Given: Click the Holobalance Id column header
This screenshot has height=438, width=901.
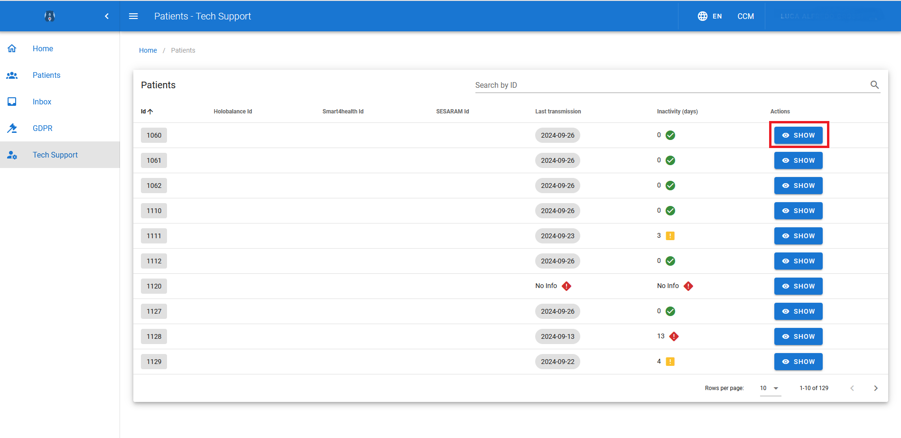Looking at the screenshot, I should (232, 112).
